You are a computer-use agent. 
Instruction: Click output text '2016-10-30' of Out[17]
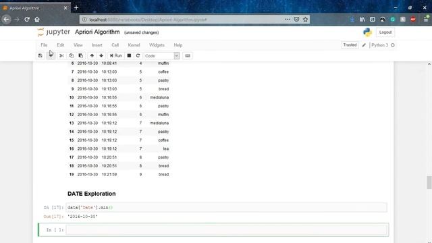pos(82,217)
